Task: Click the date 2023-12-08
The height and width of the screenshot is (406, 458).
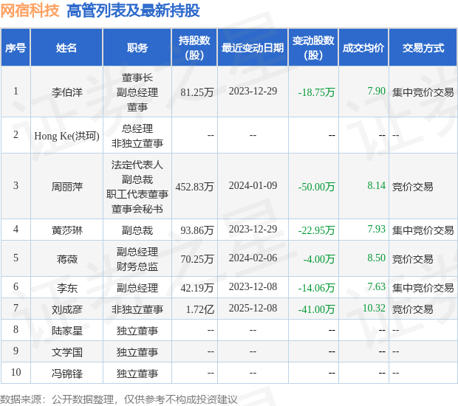Action: [253, 287]
